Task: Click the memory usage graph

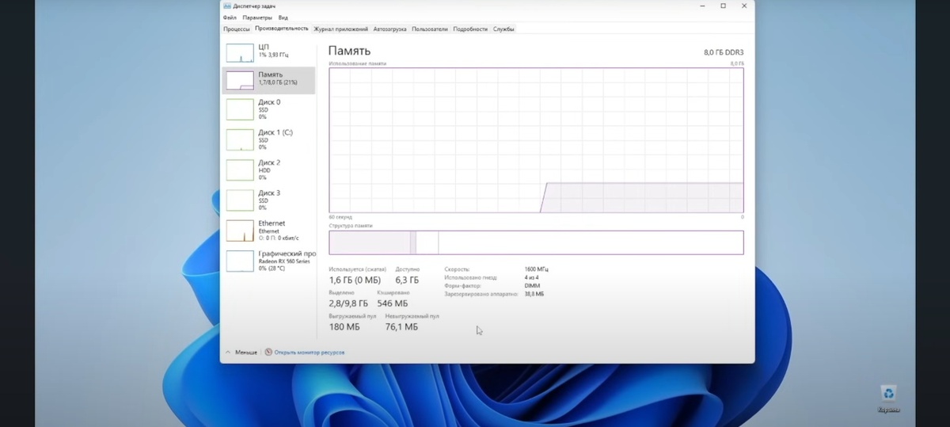Action: [x=536, y=140]
